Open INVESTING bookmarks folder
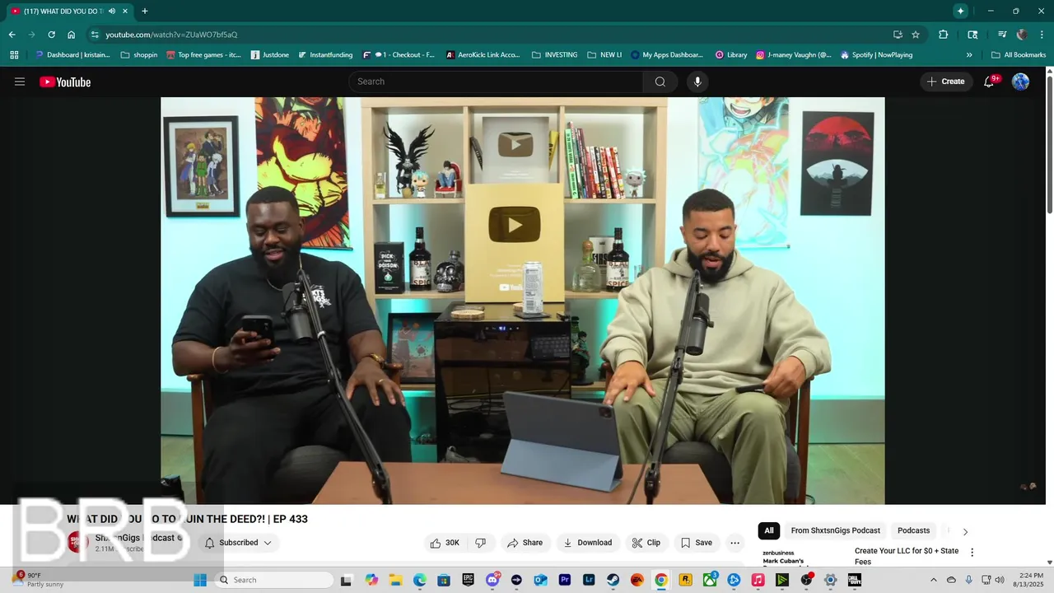This screenshot has width=1054, height=593. (x=554, y=55)
